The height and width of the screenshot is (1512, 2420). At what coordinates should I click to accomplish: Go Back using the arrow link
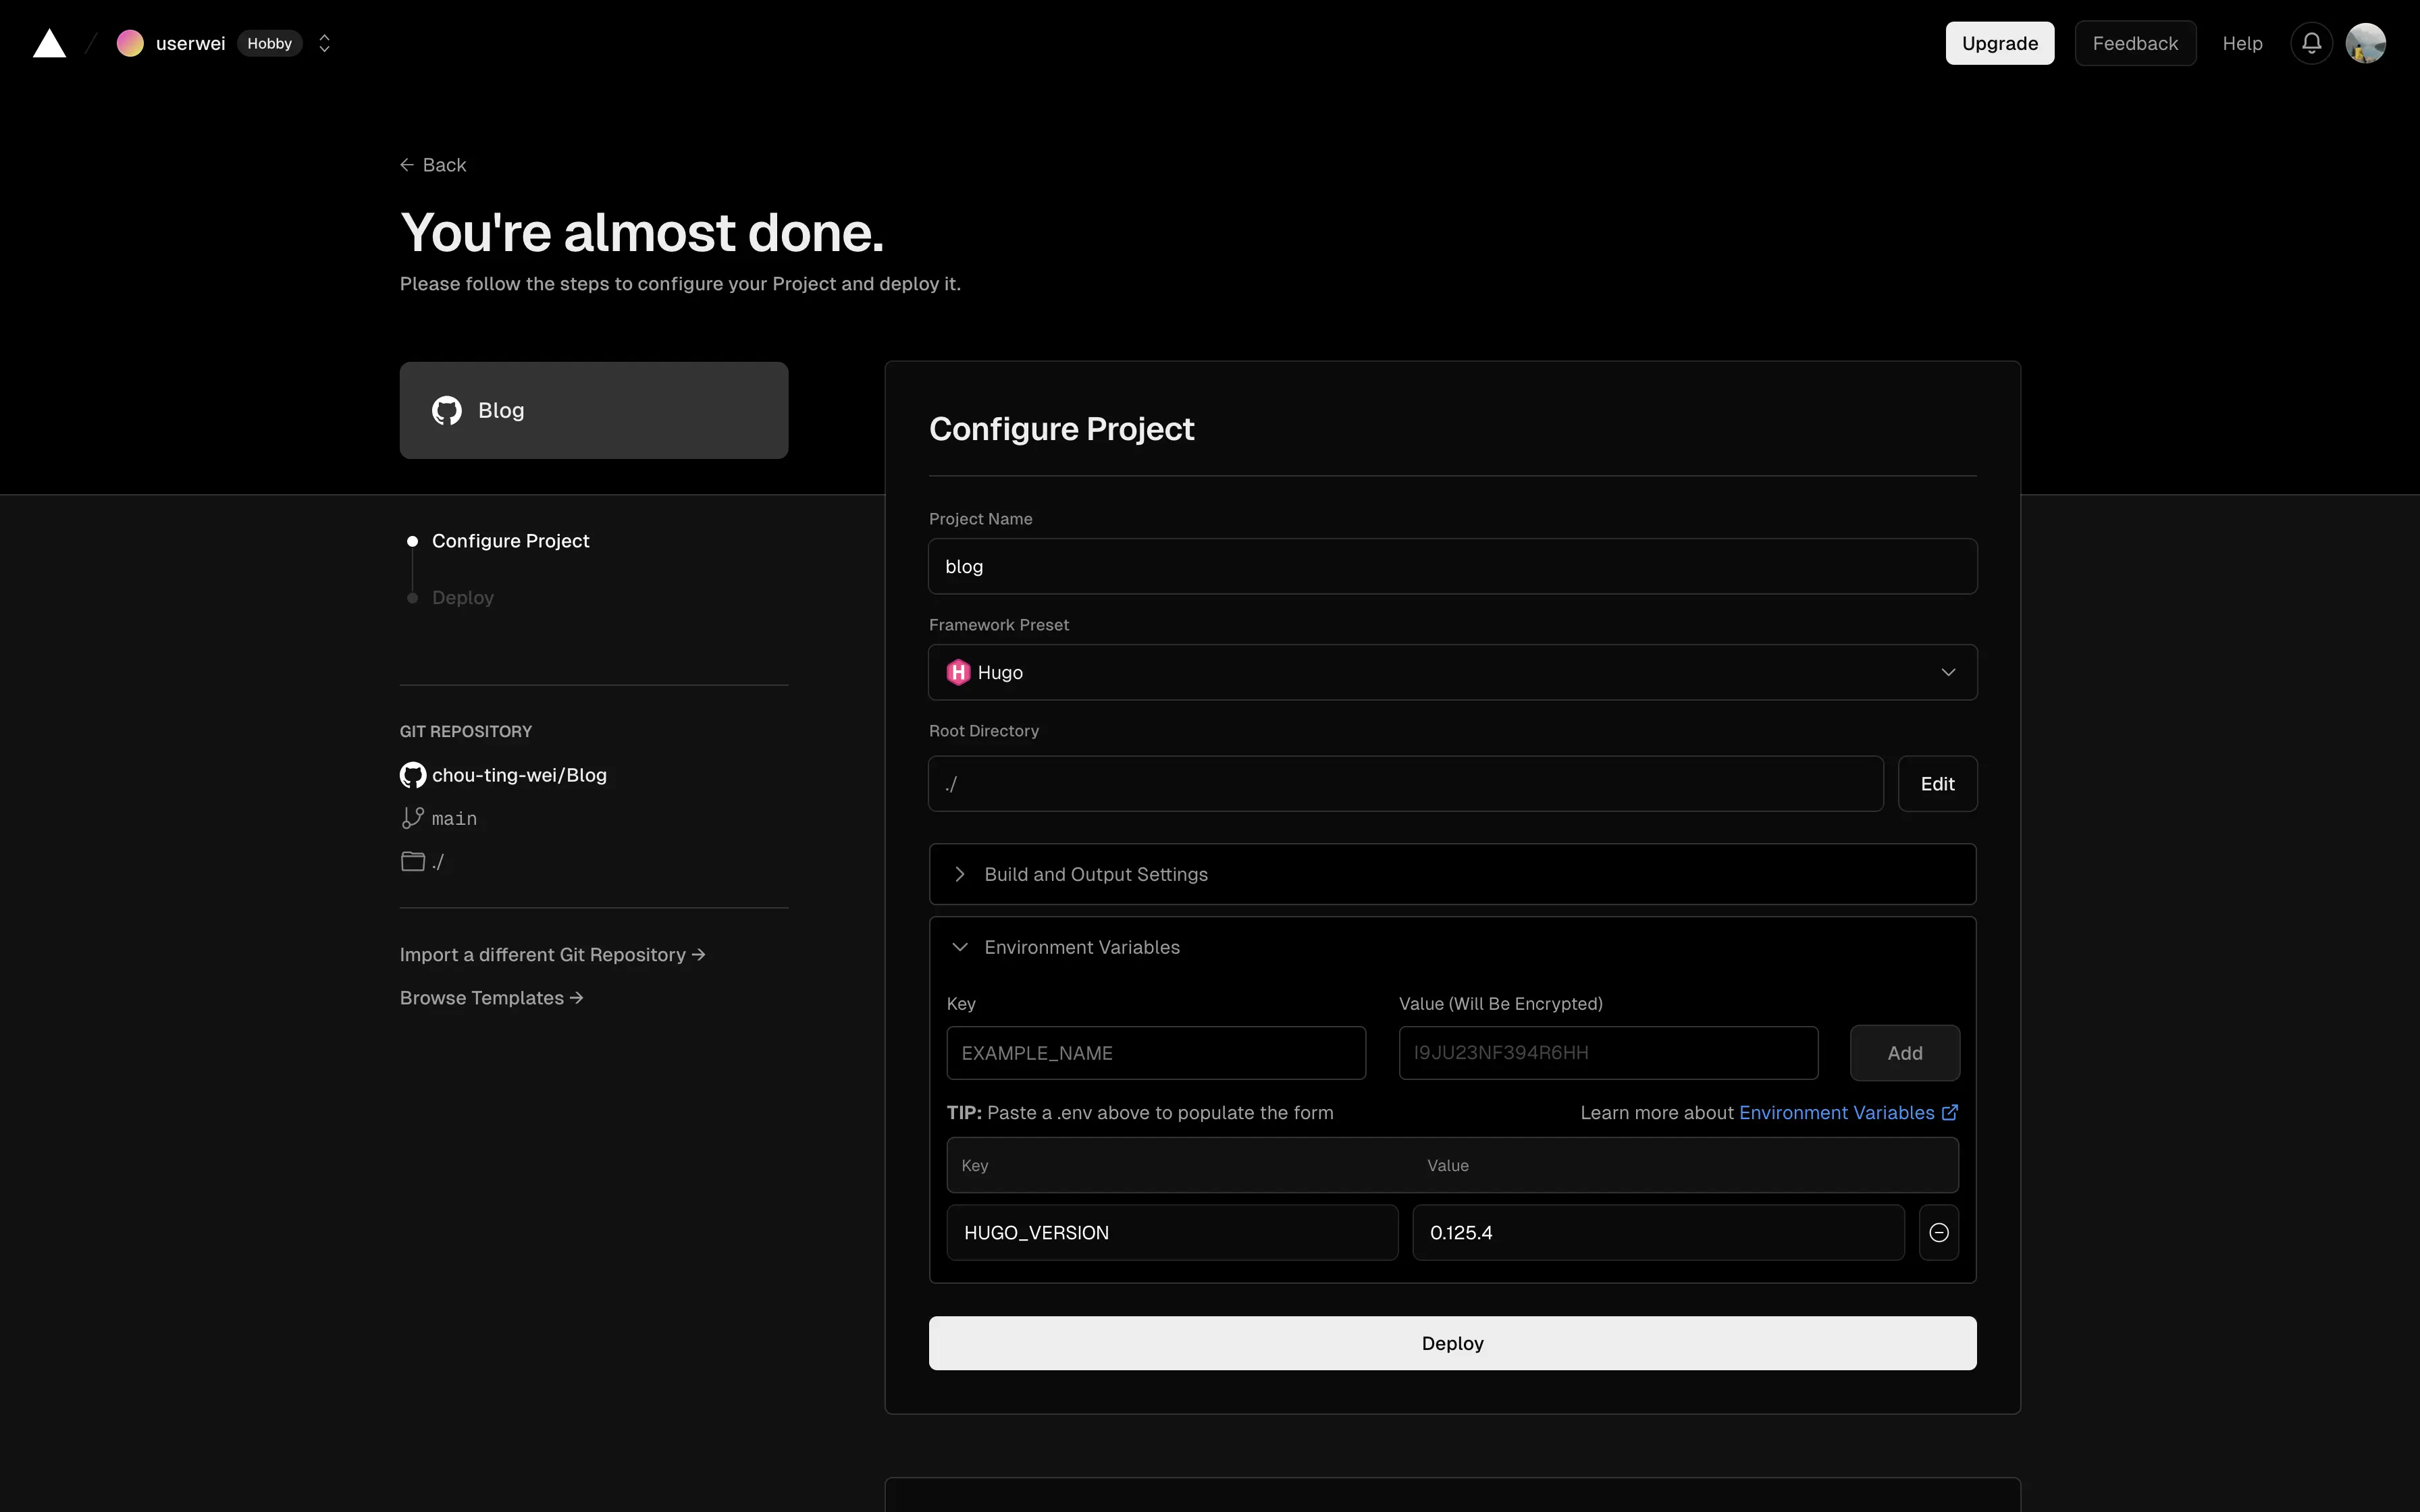433,165
